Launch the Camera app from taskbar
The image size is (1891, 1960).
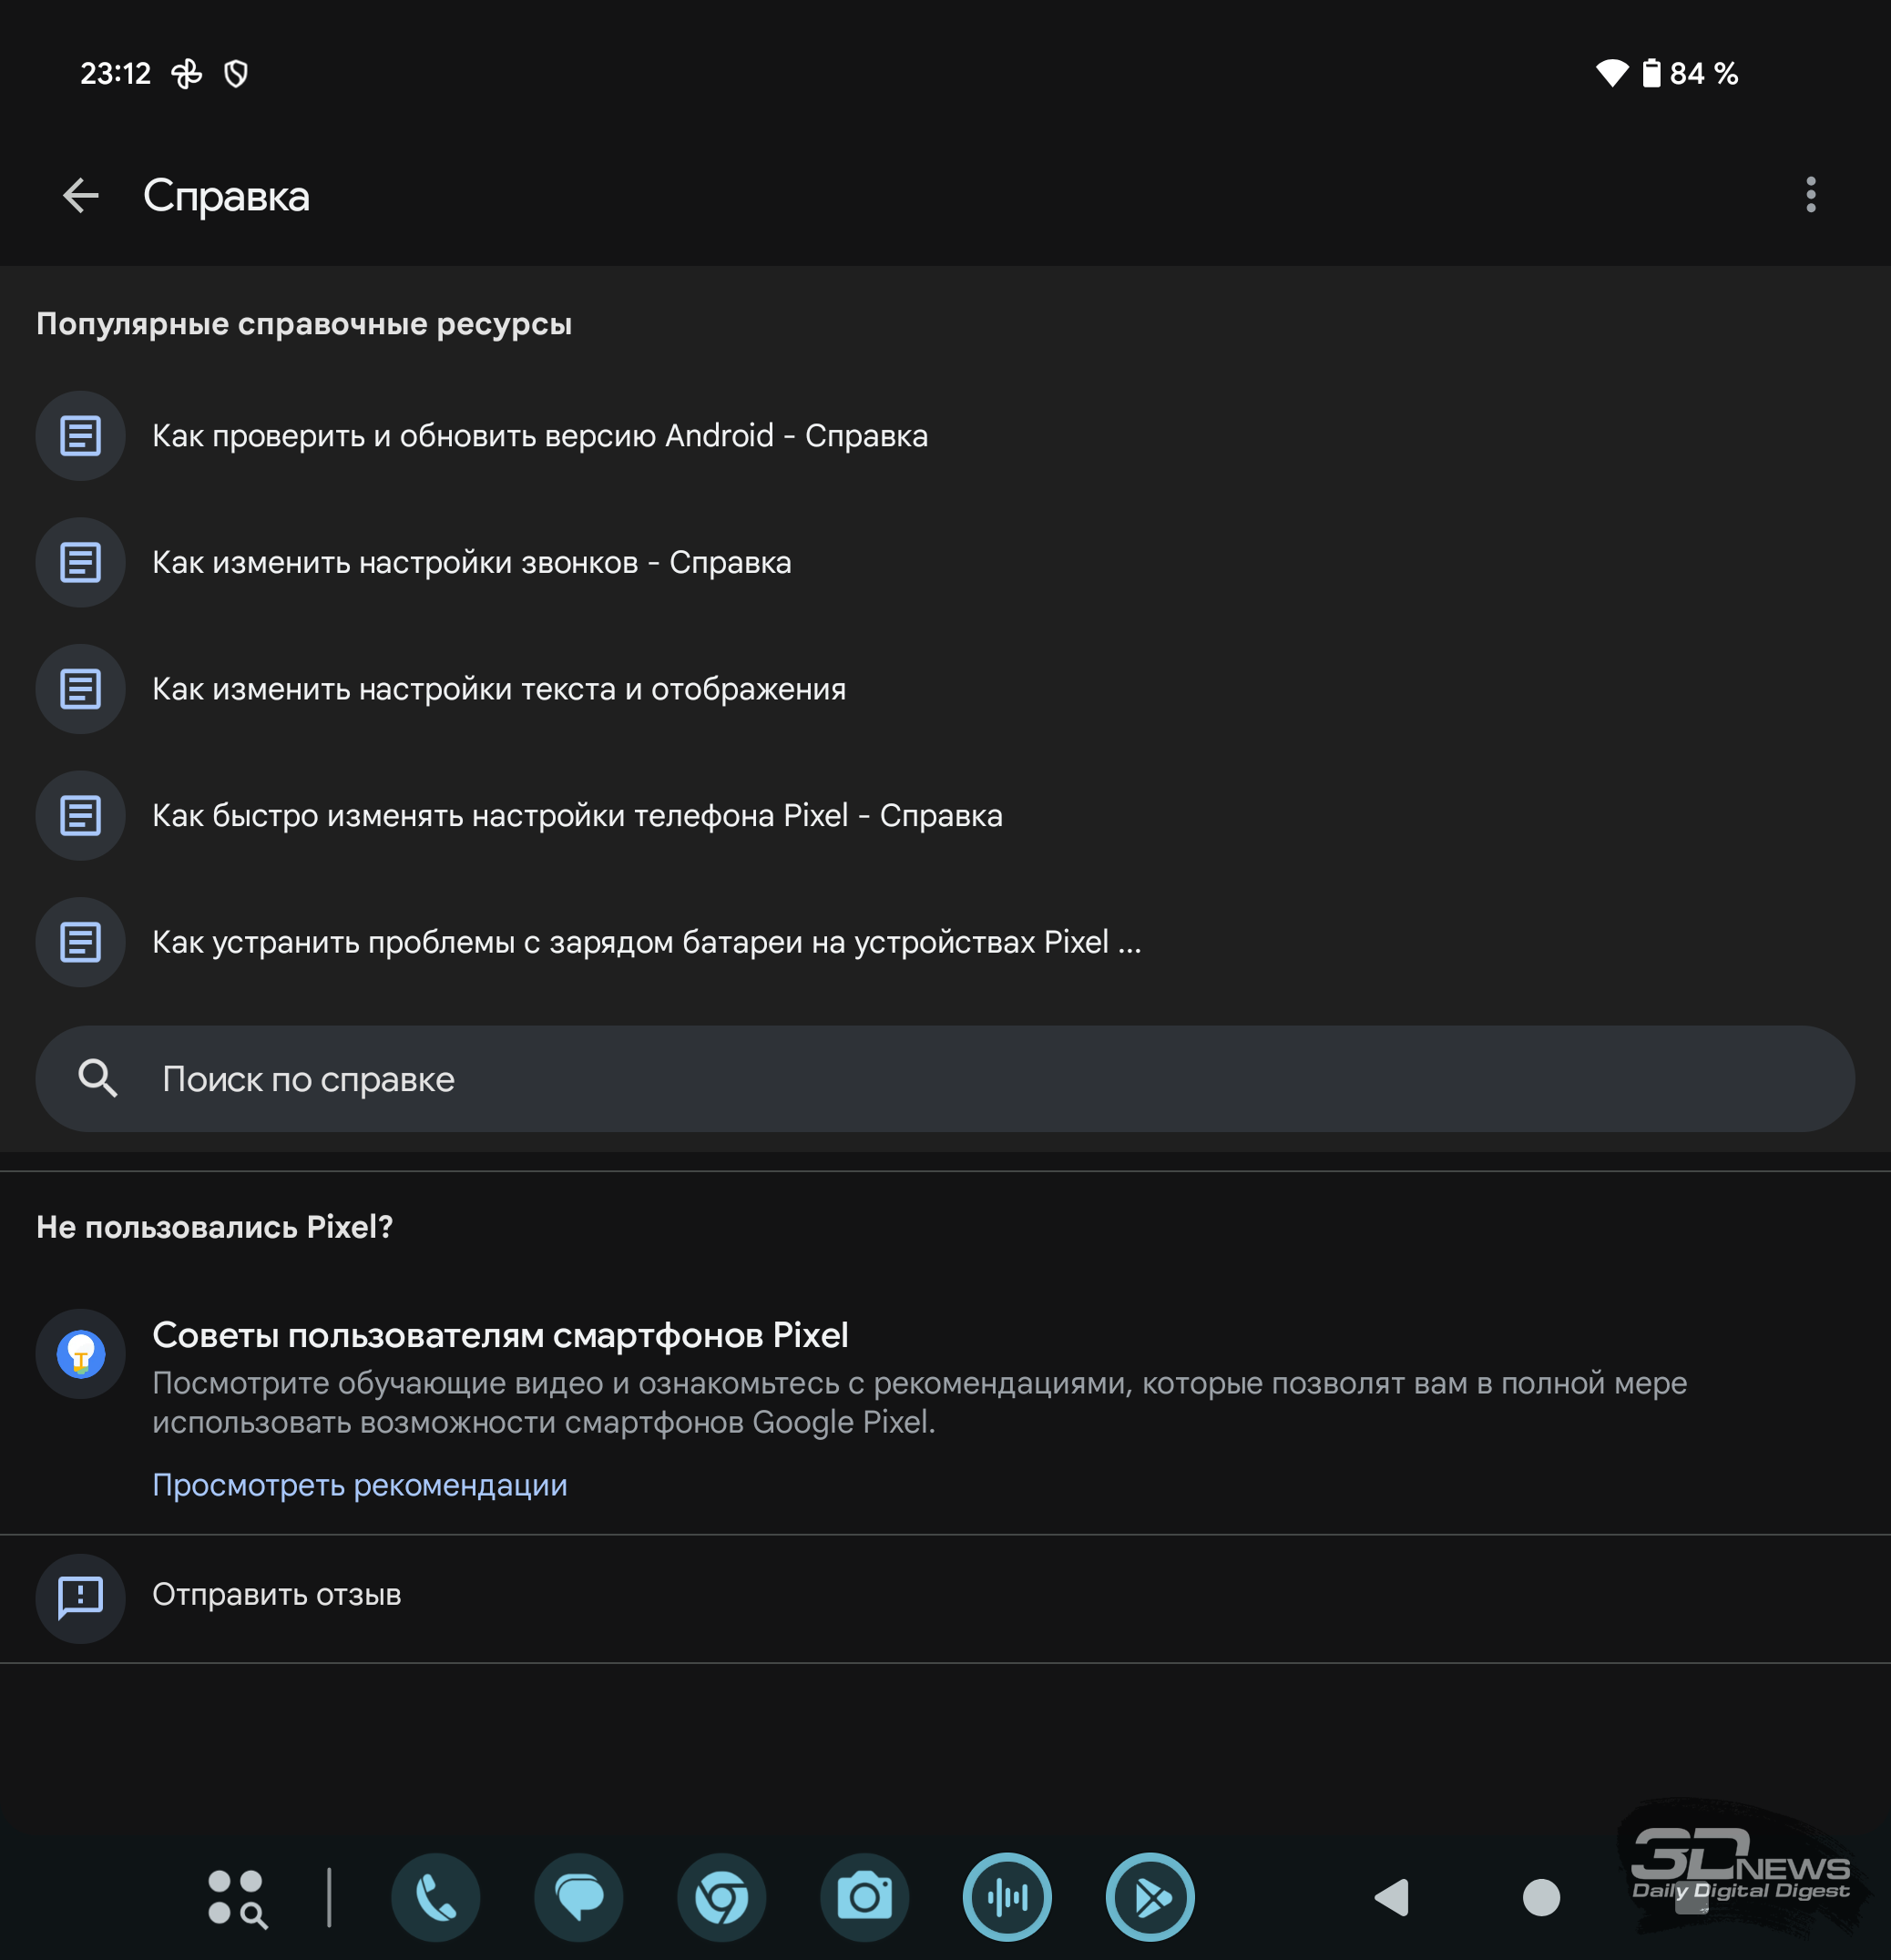[x=865, y=1897]
